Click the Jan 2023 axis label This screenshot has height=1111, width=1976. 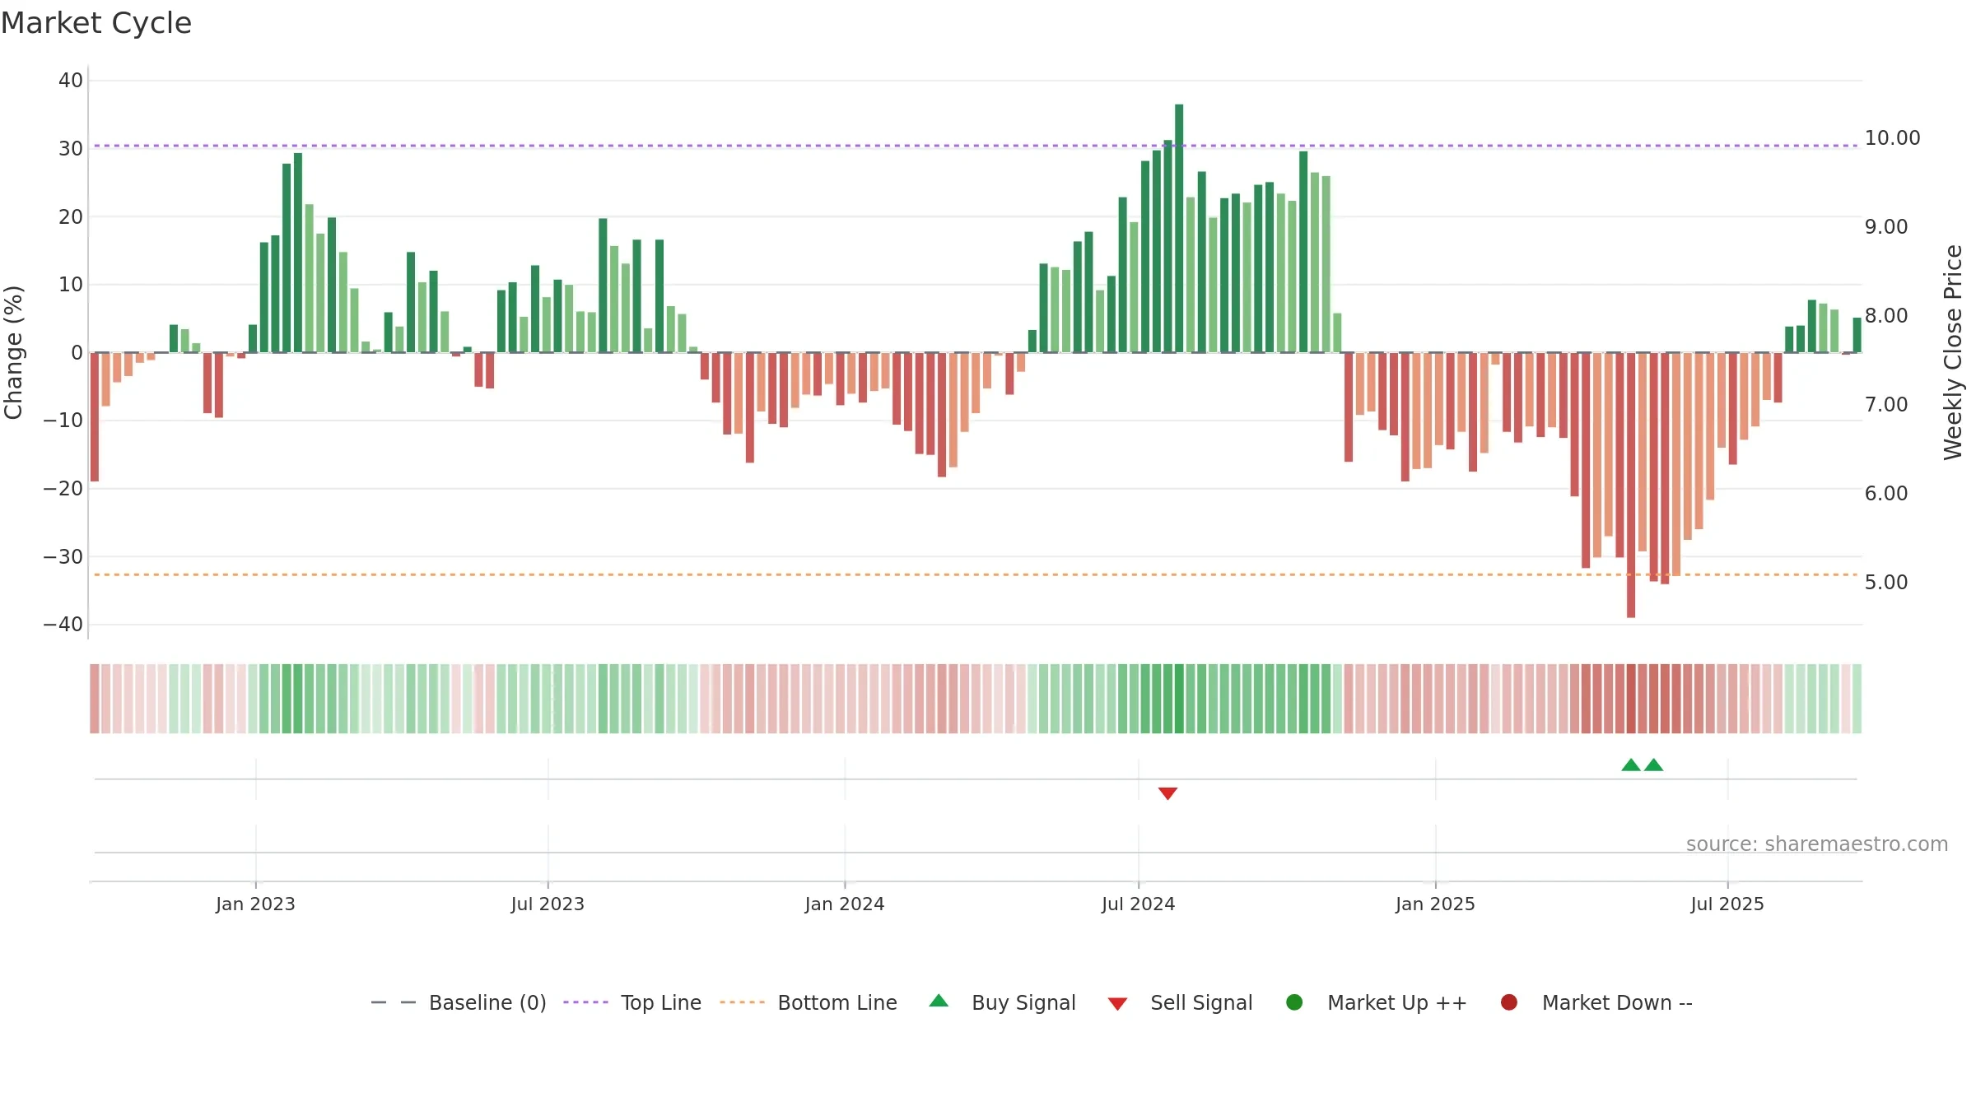click(x=255, y=904)
